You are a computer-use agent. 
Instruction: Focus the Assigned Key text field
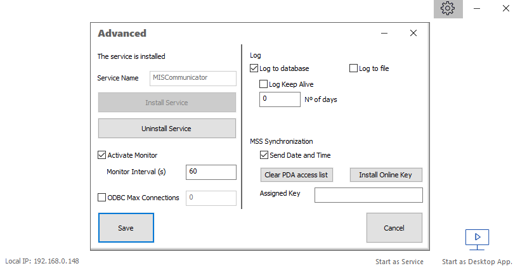click(368, 194)
